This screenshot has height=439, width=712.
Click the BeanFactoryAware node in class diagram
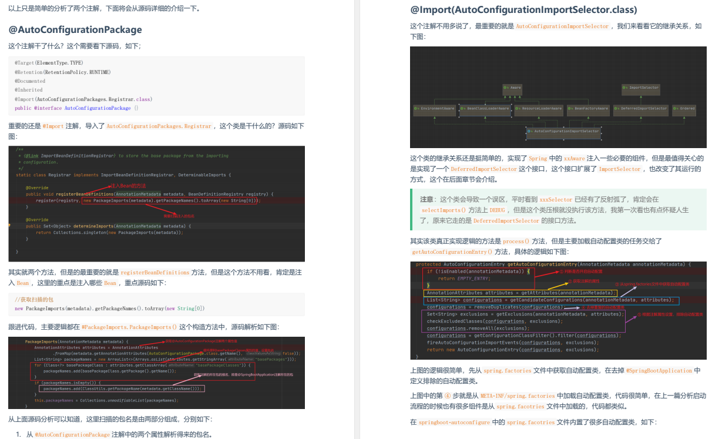pyautogui.click(x=589, y=109)
